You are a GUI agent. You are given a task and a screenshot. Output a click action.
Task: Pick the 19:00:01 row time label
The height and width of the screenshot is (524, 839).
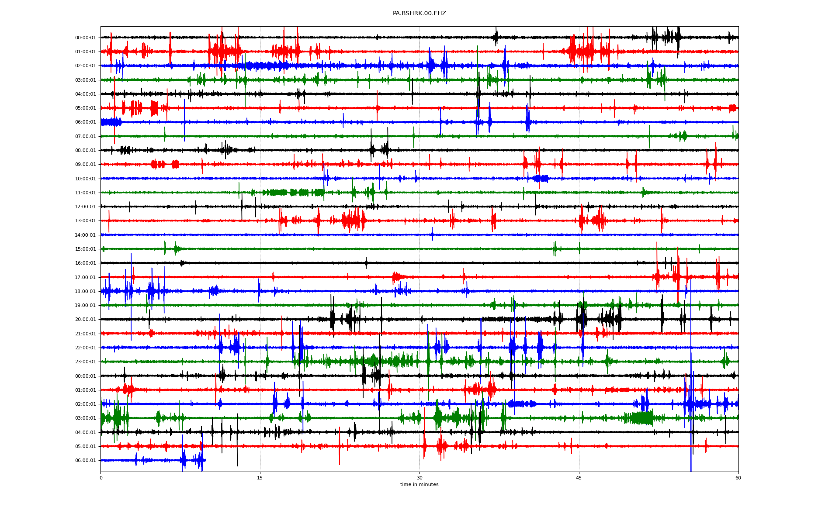tap(85, 305)
